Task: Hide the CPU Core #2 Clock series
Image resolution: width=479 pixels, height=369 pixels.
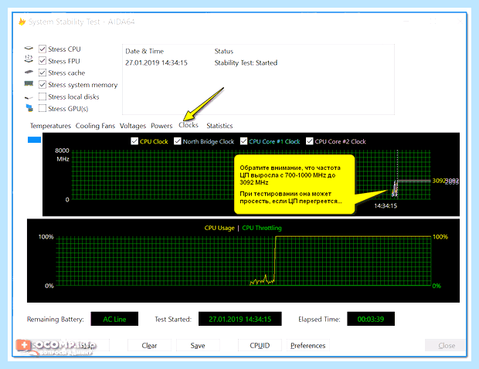Action: point(310,141)
